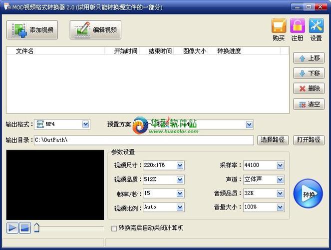Expand the 声道 立体声 dropdown
Image resolution: width=331 pixels, height=250 pixels.
(x=280, y=179)
